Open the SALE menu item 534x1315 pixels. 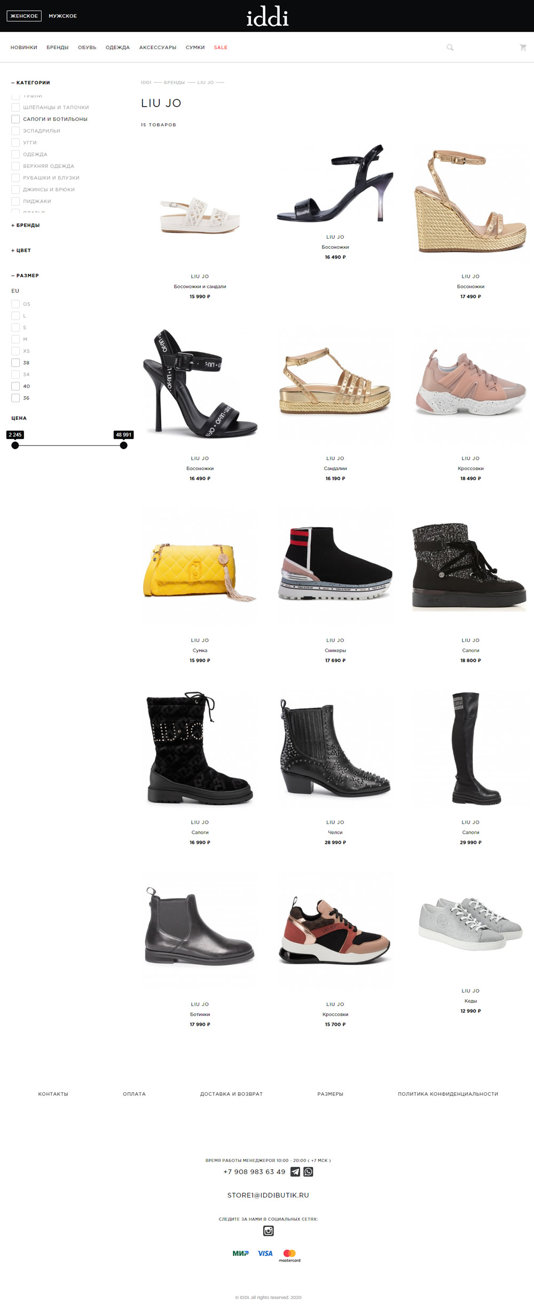221,48
